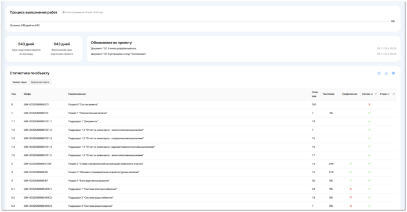Click the 24% text value in Раздел 2 row
Image resolution: width=407 pixels, height=212 pixels.
tap(331, 164)
